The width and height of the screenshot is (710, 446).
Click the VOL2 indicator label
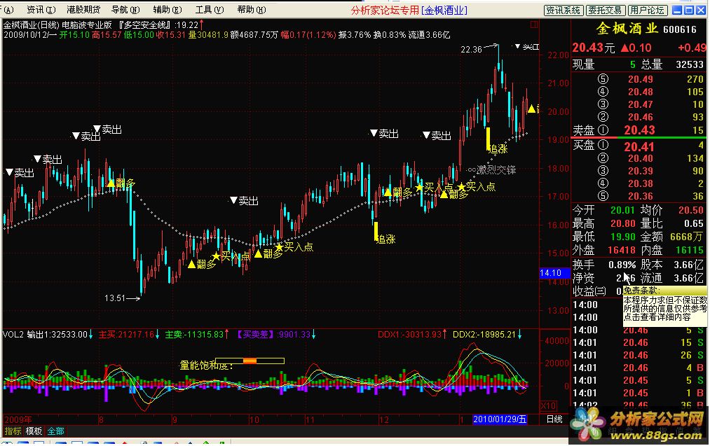13,334
